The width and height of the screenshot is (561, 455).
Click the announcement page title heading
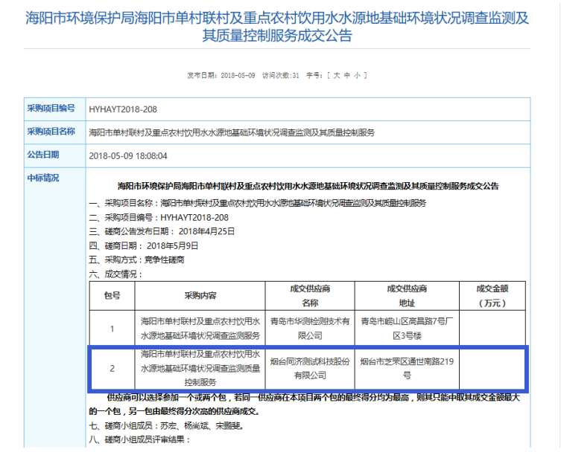pos(281,27)
